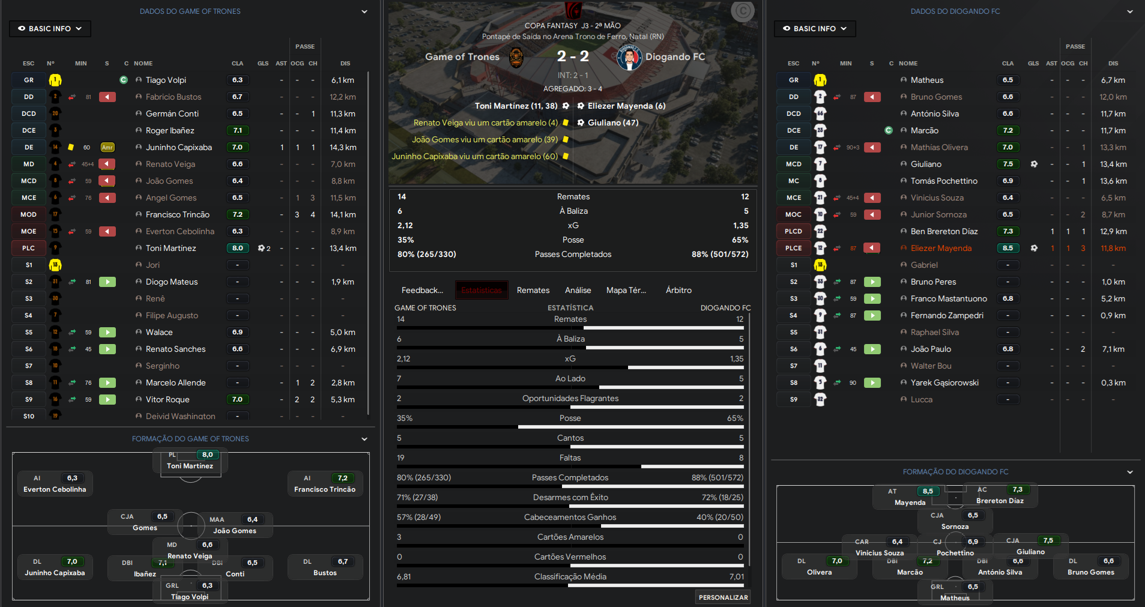
Task: Click the goal ball icon in Giuliano's row
Action: (1034, 164)
